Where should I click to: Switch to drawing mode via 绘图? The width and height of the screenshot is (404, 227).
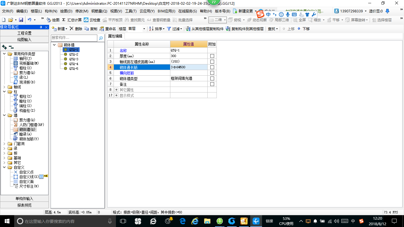pos(53,20)
